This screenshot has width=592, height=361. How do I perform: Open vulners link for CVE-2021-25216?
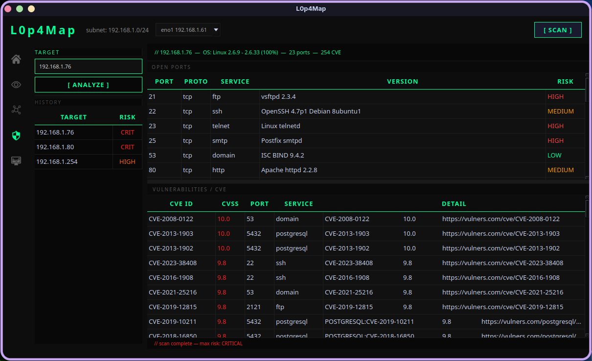point(502,293)
